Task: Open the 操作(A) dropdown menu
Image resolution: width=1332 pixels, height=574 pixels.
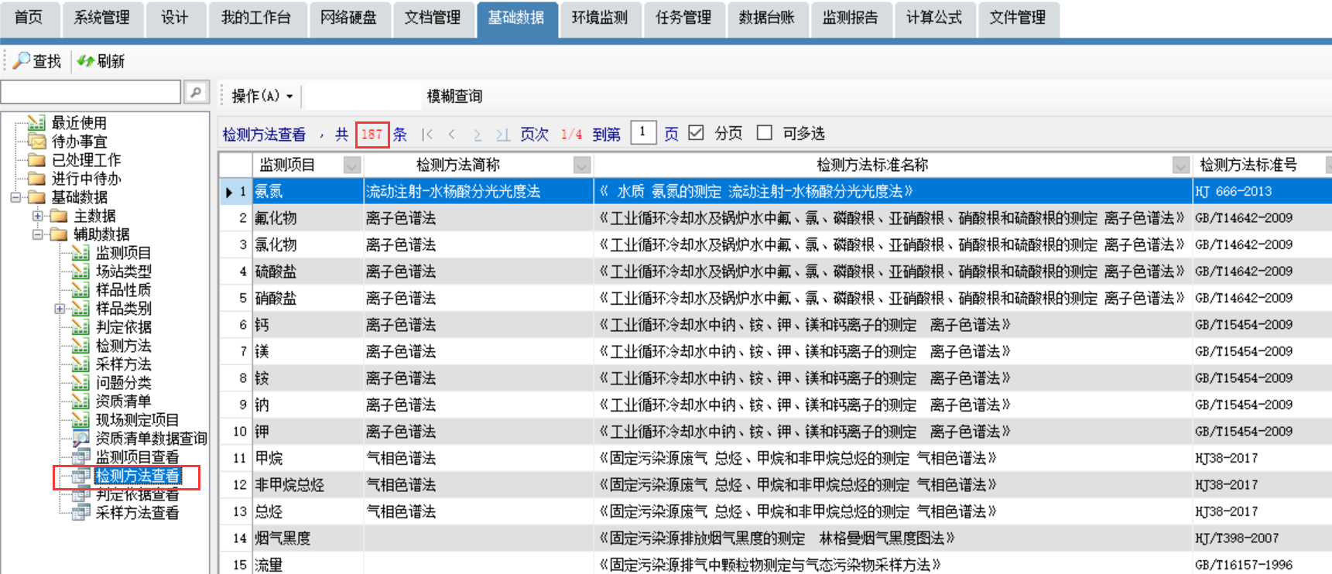Action: (262, 96)
